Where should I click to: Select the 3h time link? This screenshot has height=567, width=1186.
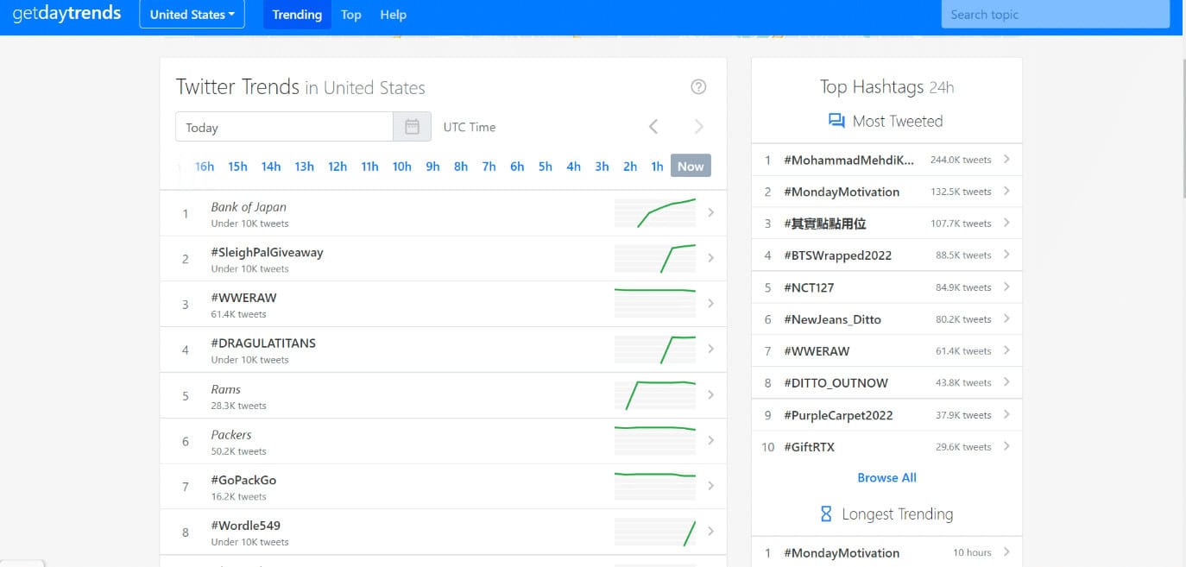[602, 167]
